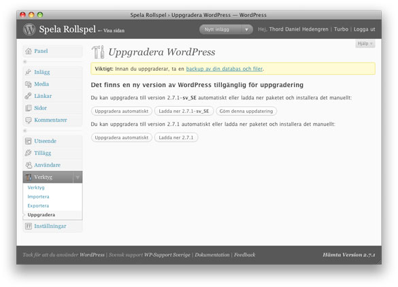The image size is (398, 287).
Task: Collapse the Verktyg menu arrow
Action: pyautogui.click(x=78, y=177)
